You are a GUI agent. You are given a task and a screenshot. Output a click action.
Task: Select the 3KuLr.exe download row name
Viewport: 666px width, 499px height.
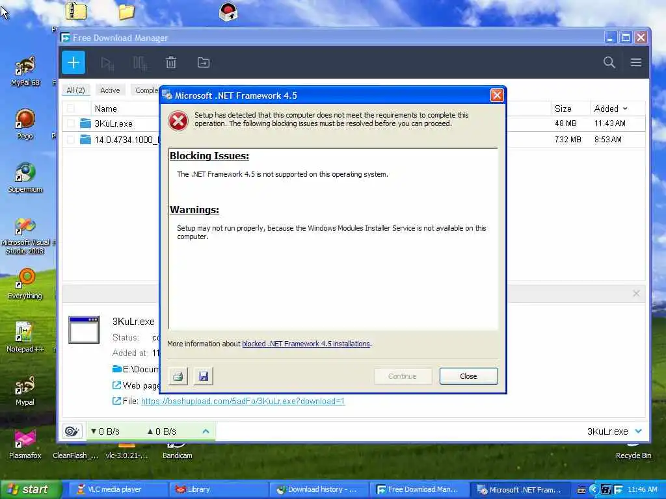113,123
